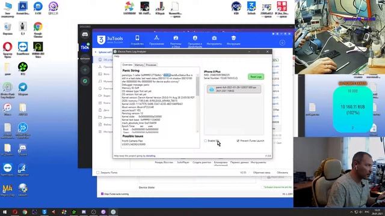Open the Magico Diag MA desktop icon

pos(7,188)
